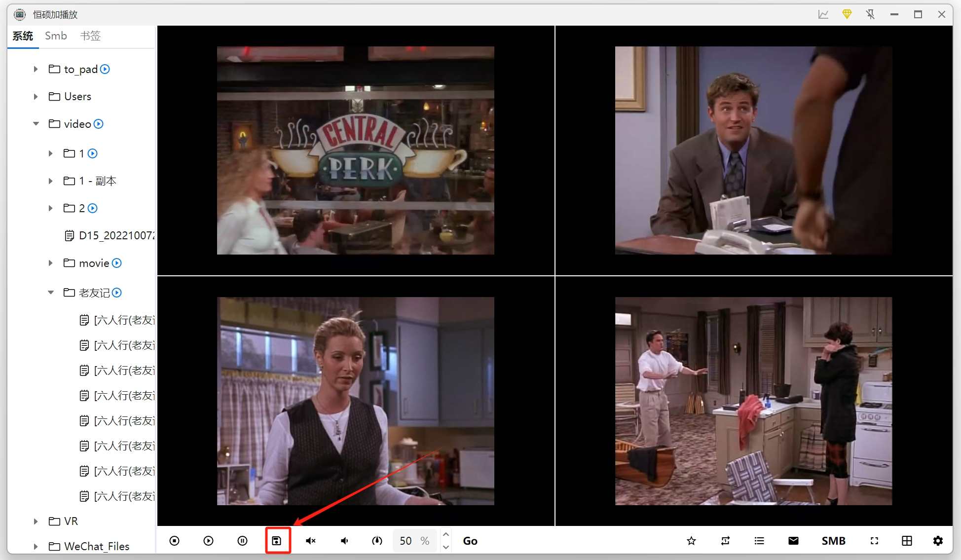The width and height of the screenshot is (961, 560).
Task: Enter fullscreen mode icon
Action: click(x=874, y=541)
